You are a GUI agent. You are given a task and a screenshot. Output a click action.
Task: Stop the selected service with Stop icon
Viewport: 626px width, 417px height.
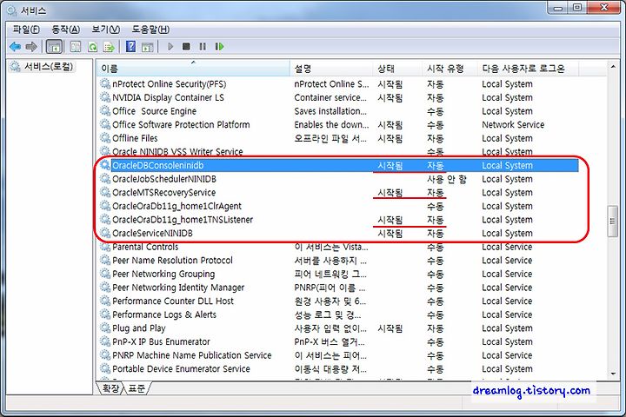(186, 46)
